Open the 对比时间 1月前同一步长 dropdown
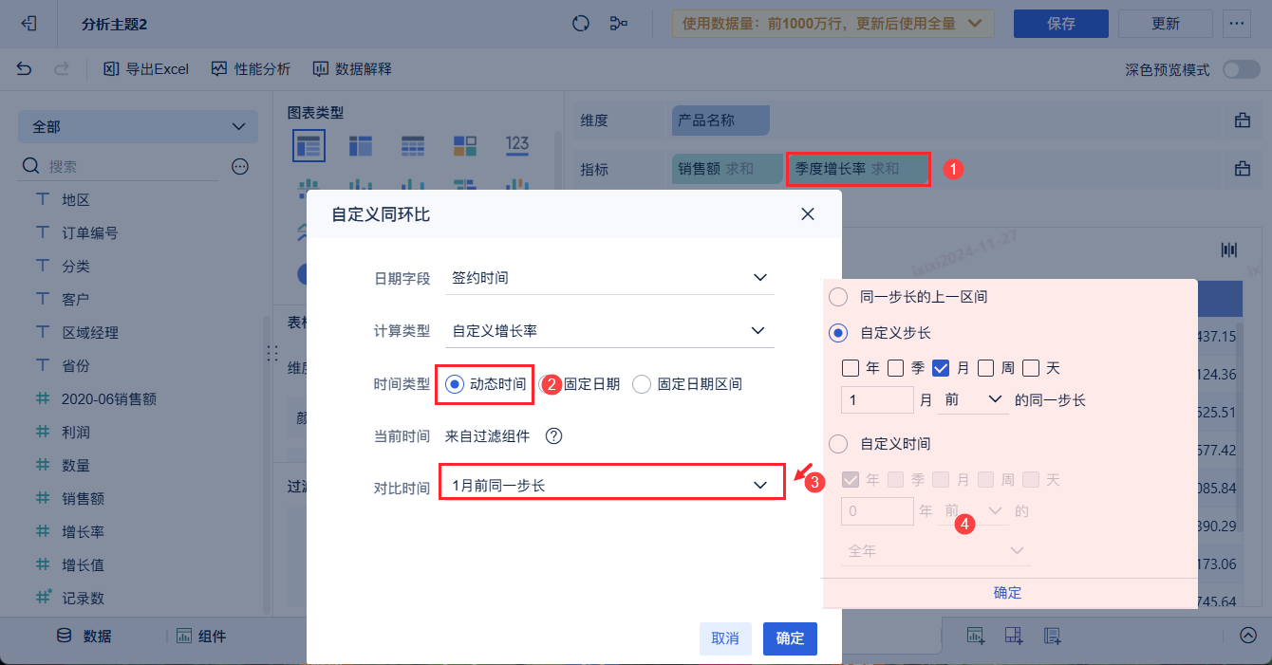The image size is (1272, 665). pyautogui.click(x=612, y=485)
